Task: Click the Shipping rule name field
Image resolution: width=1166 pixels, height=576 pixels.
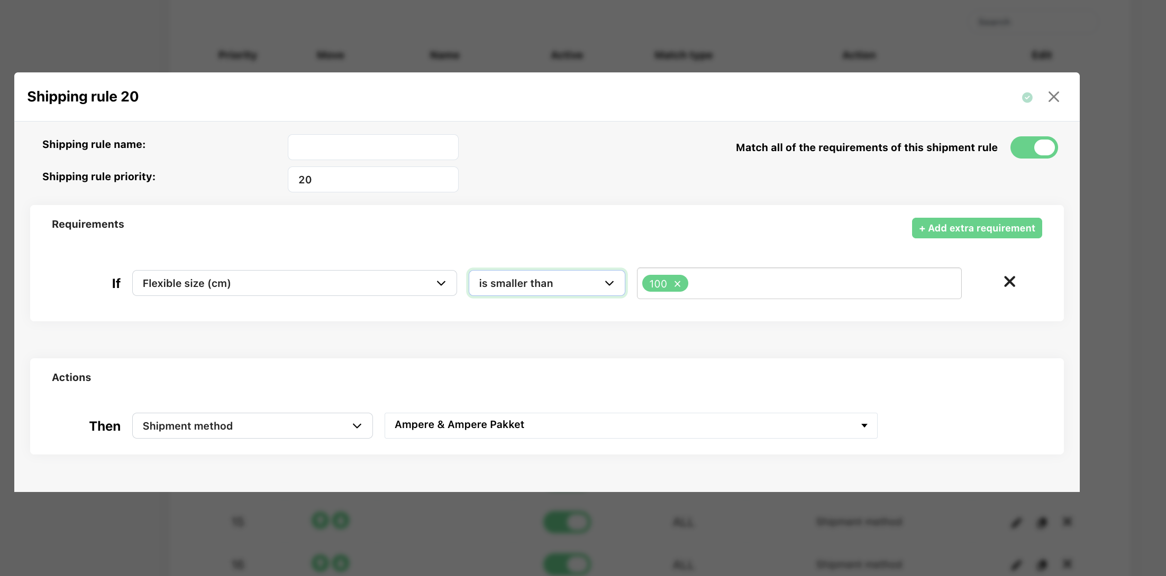Action: pos(373,147)
